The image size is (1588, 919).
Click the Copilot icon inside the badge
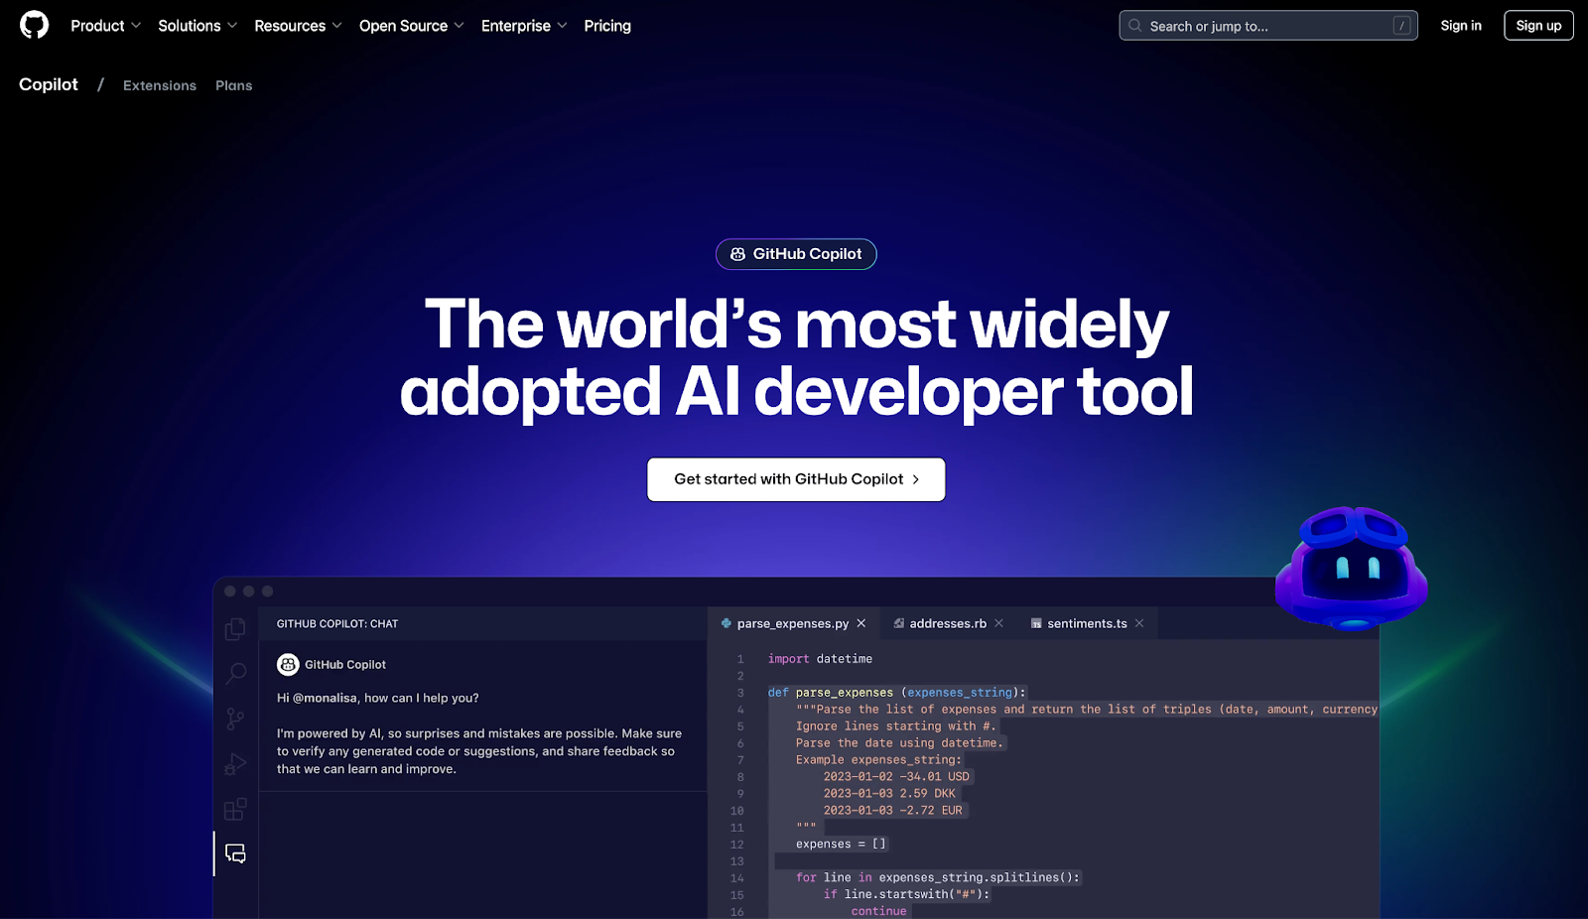pyautogui.click(x=737, y=254)
